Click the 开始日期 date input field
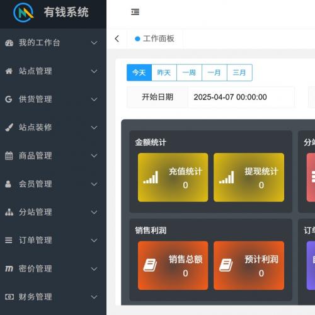Screen dimensions: 315x315 tap(241, 97)
